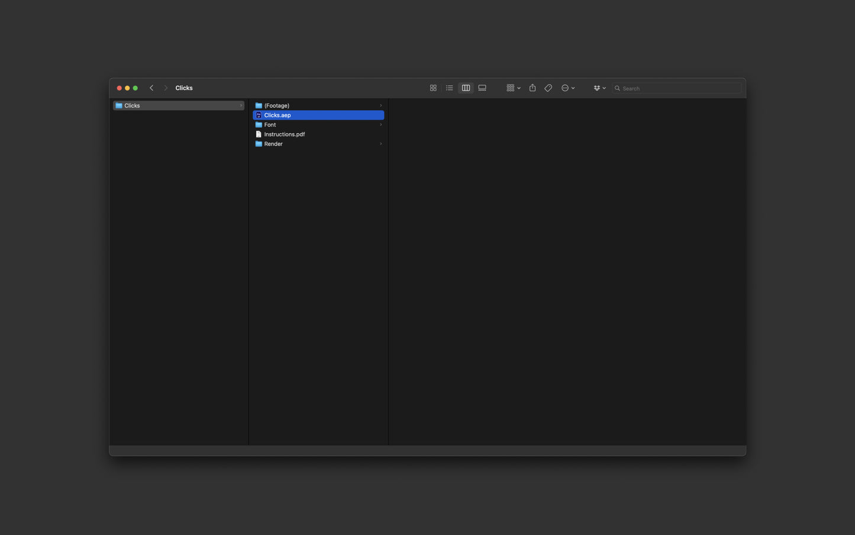Click the Edit Tags icon

point(549,88)
